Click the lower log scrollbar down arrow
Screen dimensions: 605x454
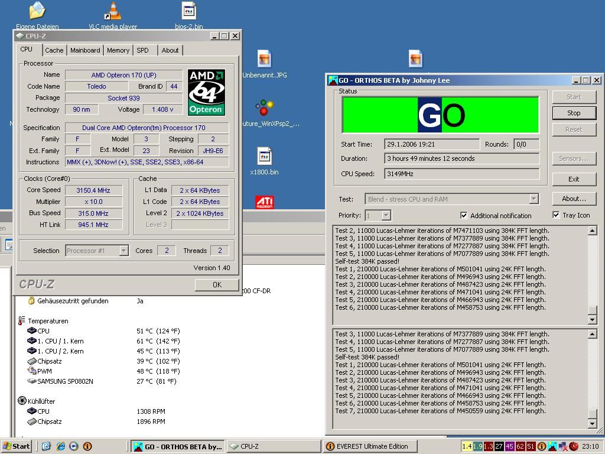pyautogui.click(x=592, y=423)
